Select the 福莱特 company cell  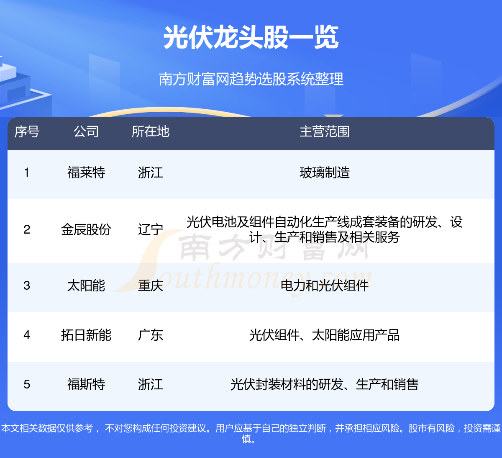point(86,172)
